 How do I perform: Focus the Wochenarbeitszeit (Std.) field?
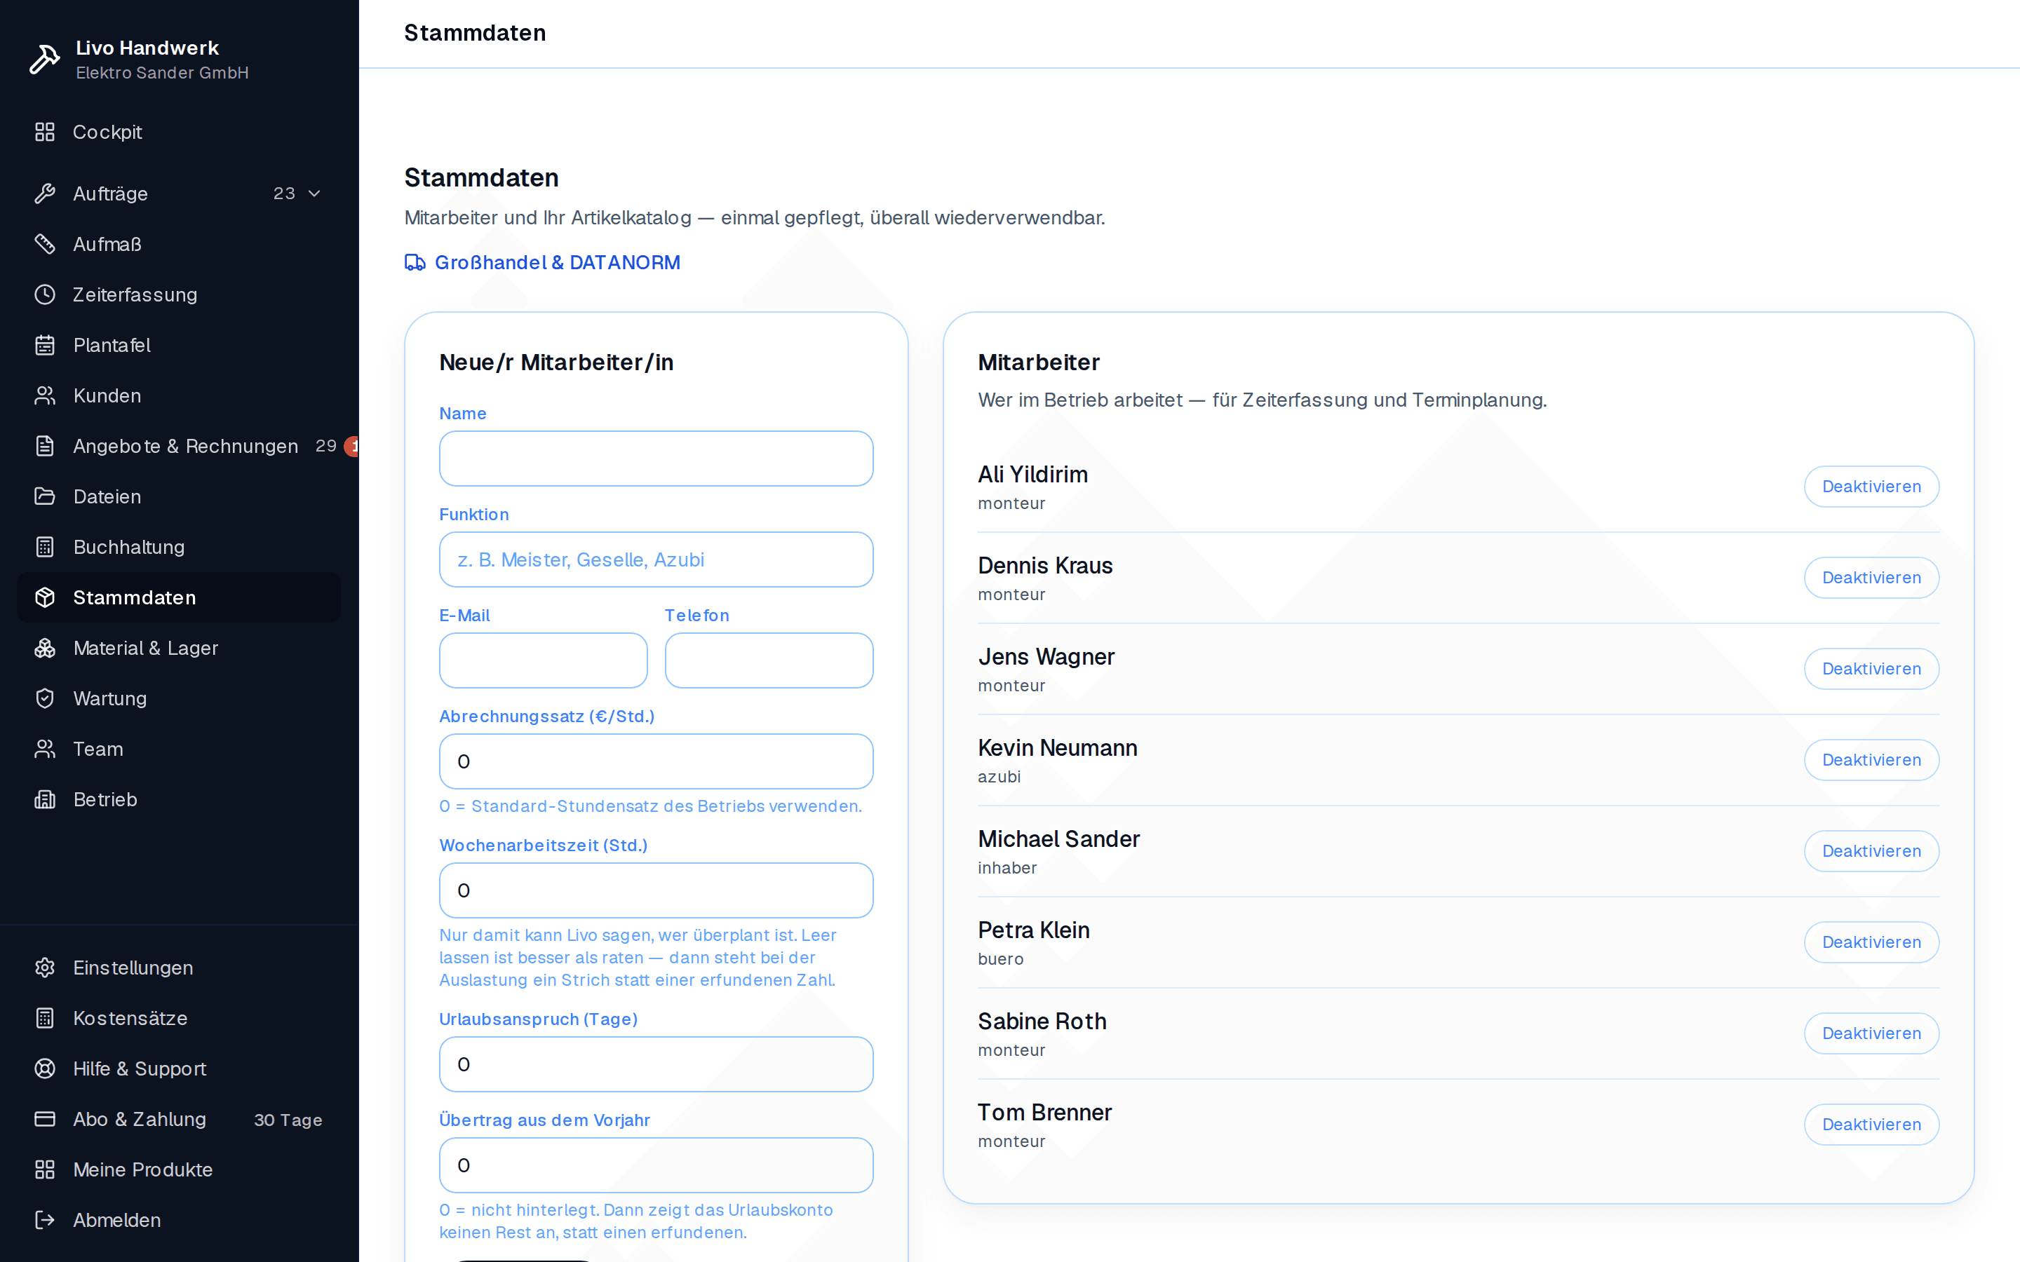coord(656,890)
